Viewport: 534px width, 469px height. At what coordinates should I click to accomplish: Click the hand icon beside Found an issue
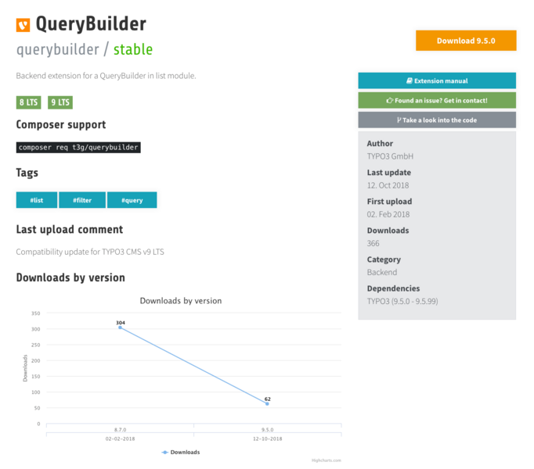click(x=389, y=100)
